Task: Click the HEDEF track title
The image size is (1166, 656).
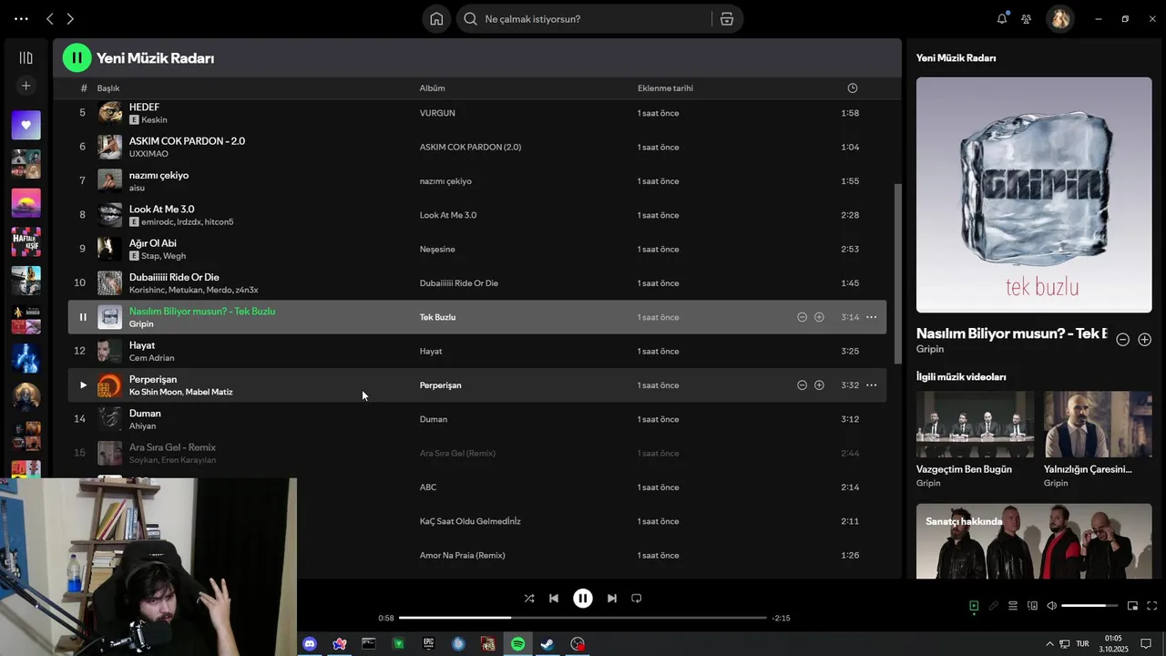Action: pyautogui.click(x=144, y=108)
